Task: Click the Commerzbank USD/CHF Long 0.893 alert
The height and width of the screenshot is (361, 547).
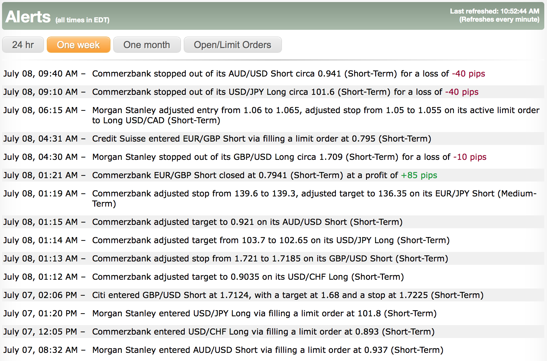Action: pos(263,332)
